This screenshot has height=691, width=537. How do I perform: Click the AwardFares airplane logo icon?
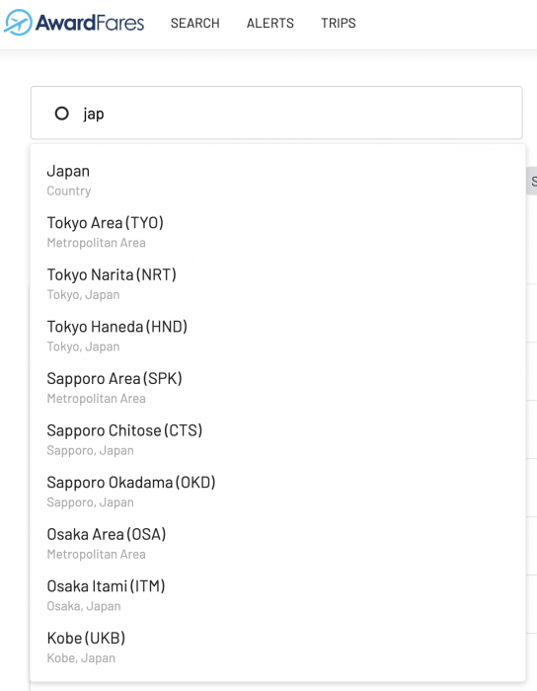(x=18, y=23)
